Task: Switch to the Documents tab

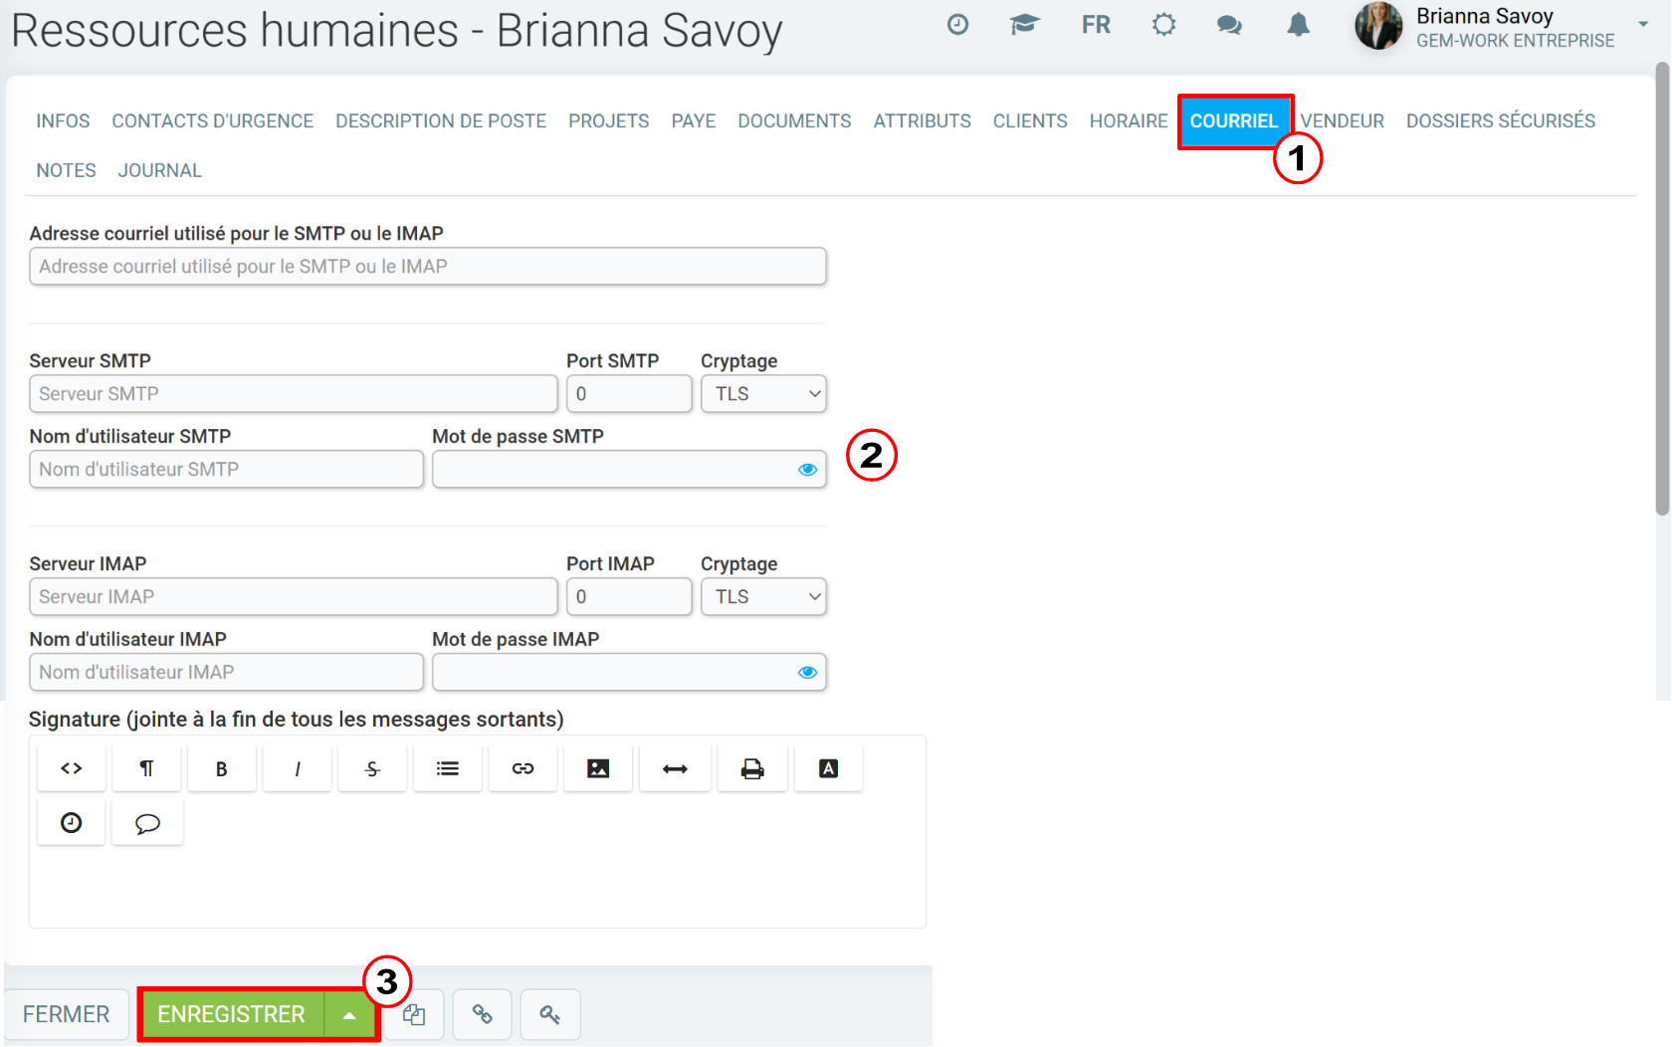Action: point(794,121)
